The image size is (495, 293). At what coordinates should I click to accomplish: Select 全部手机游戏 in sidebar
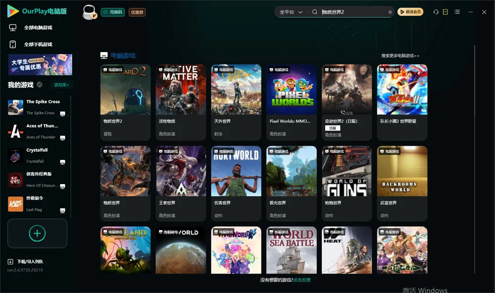pyautogui.click(x=38, y=44)
